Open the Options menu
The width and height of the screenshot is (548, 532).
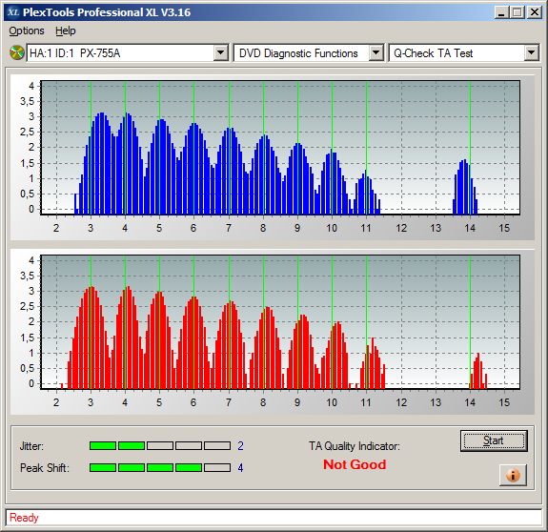[27, 31]
